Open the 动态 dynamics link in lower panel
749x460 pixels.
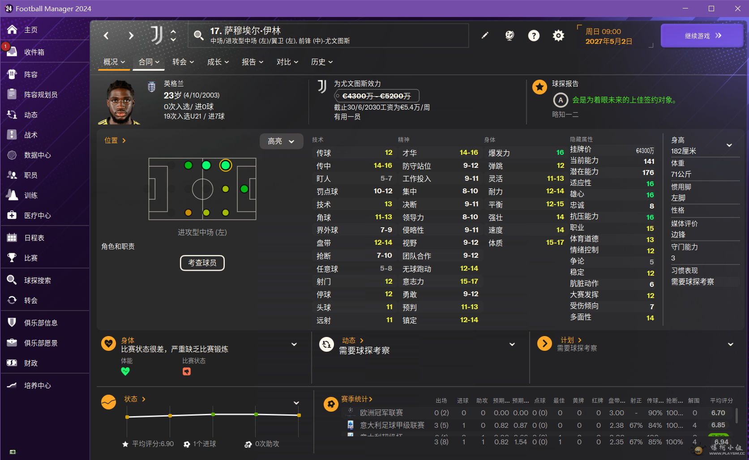pyautogui.click(x=353, y=341)
